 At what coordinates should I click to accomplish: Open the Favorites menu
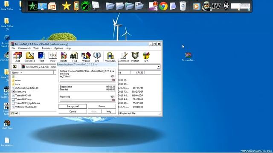click(46, 48)
